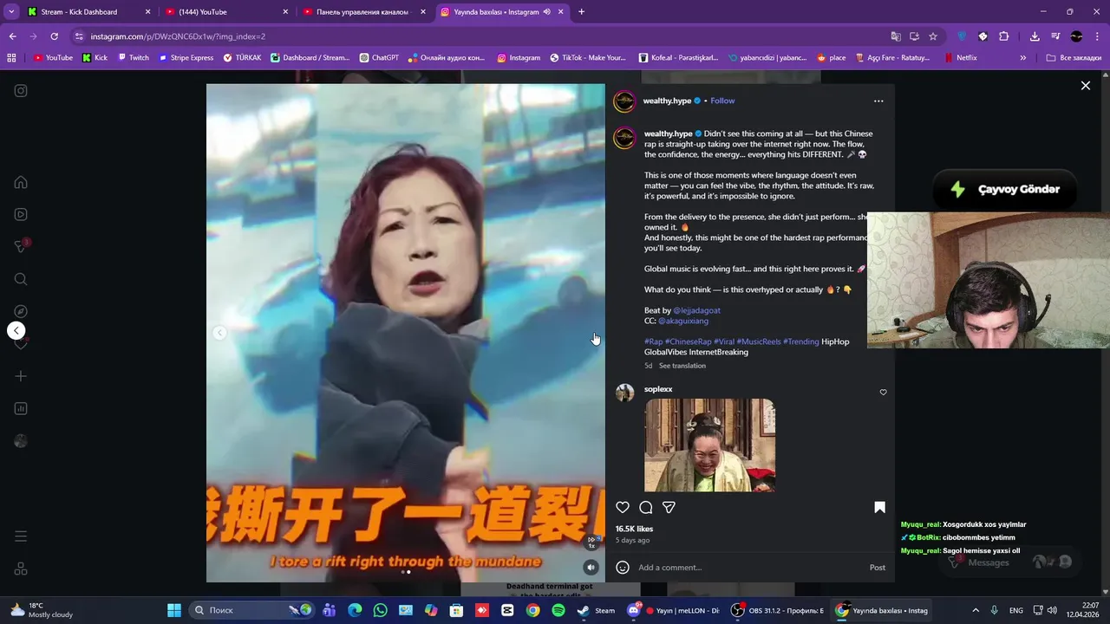
Task: Follow the wealthy.hype account
Action: 722,101
